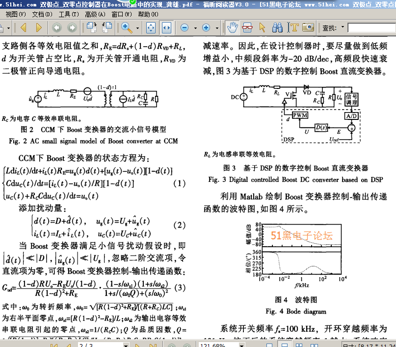Click the caption '图 4 波特图'
This screenshot has width=396, height=347.
[296, 300]
